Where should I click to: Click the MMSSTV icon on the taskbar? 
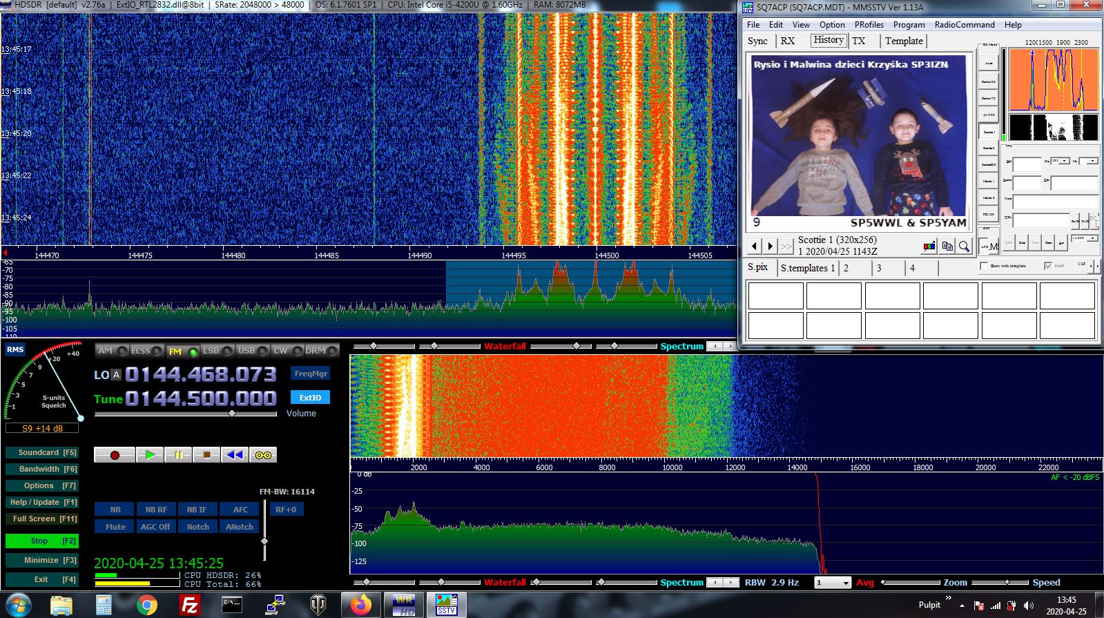coord(446,605)
